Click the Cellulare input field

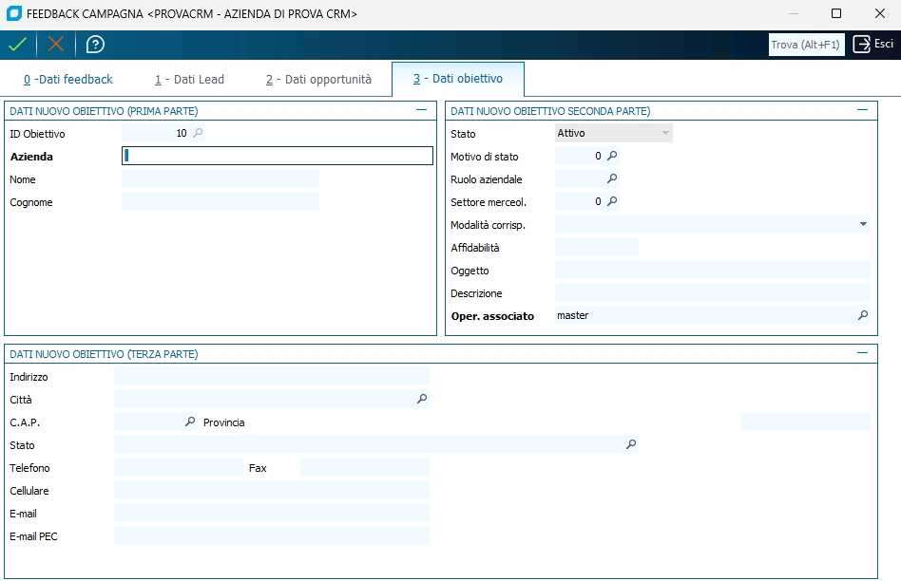click(x=272, y=490)
